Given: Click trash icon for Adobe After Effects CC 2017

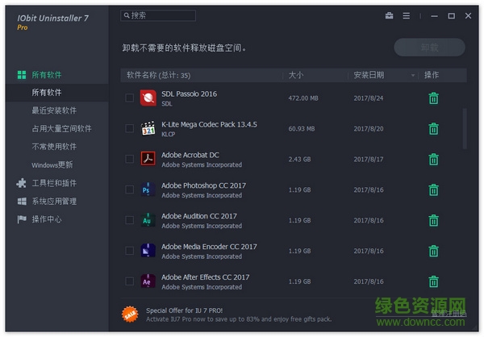Looking at the screenshot, I should click(x=433, y=281).
